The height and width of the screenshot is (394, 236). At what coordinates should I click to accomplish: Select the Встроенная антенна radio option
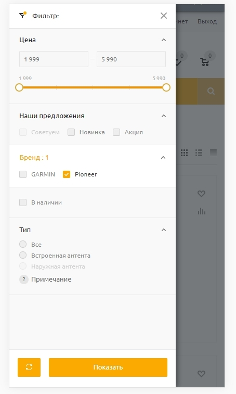[x=23, y=256]
